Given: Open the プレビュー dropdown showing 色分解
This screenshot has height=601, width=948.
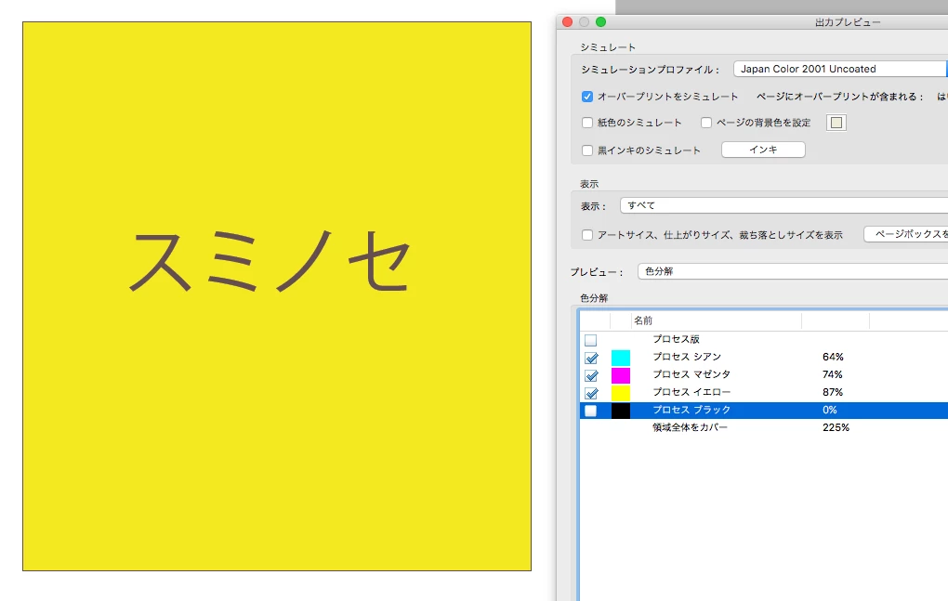Looking at the screenshot, I should point(793,271).
